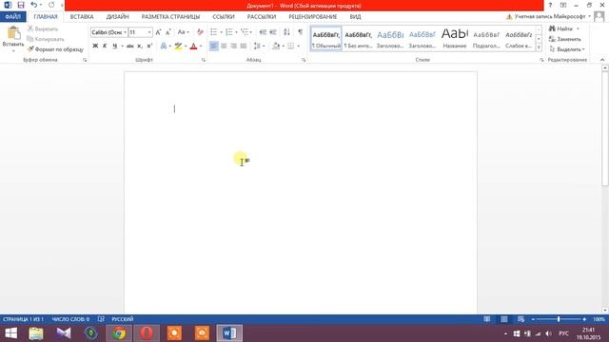Center align the text
Screen dimensions: 609x342
tap(224, 47)
